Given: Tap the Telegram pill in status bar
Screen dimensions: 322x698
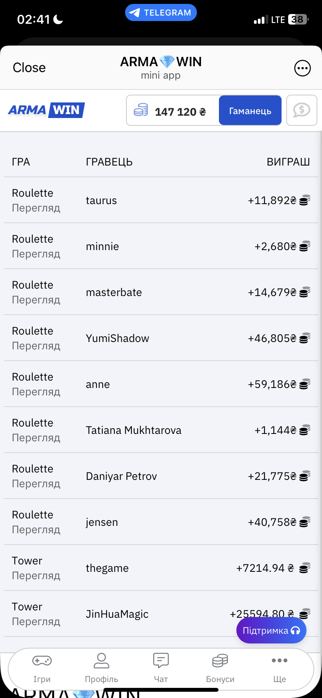Looking at the screenshot, I should pyautogui.click(x=161, y=12).
